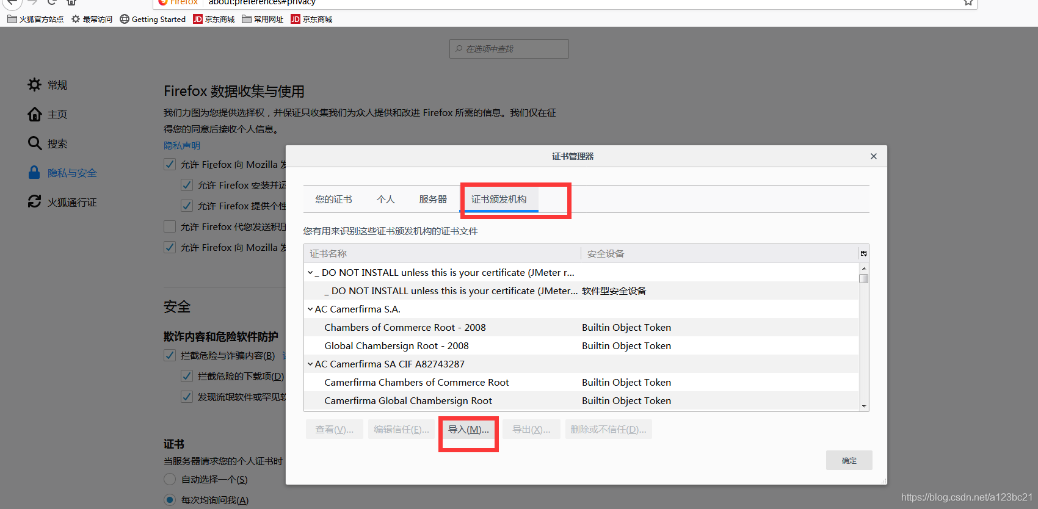The width and height of the screenshot is (1038, 509).
Task: Open the 隐私声明 link
Action: 182,145
